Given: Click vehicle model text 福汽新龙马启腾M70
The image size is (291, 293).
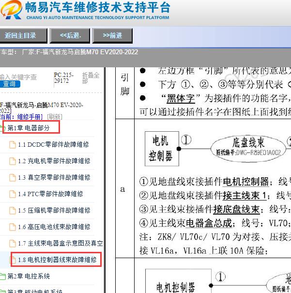Looking at the screenshot, I should (x=80, y=52).
